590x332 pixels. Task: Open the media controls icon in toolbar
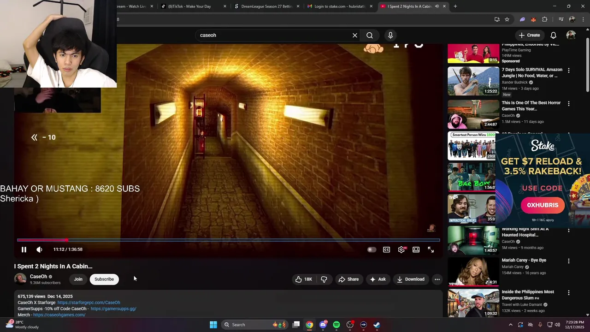[561, 19]
